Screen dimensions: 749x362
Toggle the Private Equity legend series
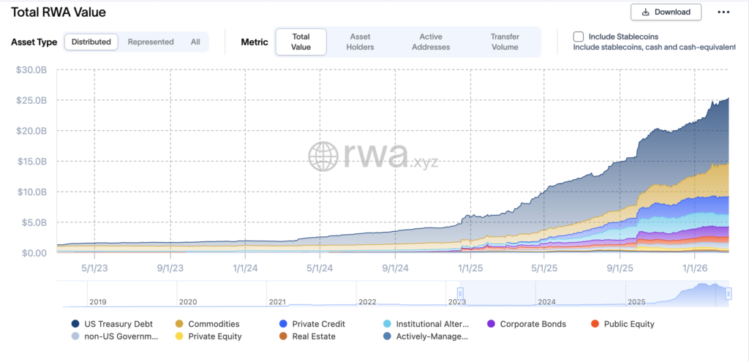179,336
